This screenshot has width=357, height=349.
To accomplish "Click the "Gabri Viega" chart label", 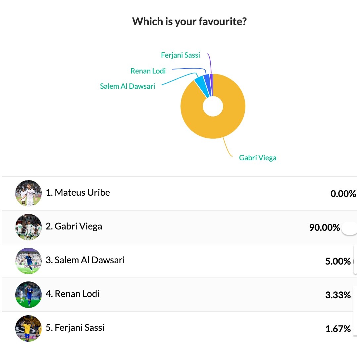I will coord(258,158).
